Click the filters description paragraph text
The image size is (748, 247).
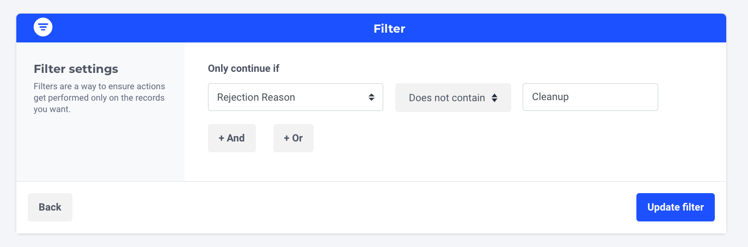pos(99,98)
